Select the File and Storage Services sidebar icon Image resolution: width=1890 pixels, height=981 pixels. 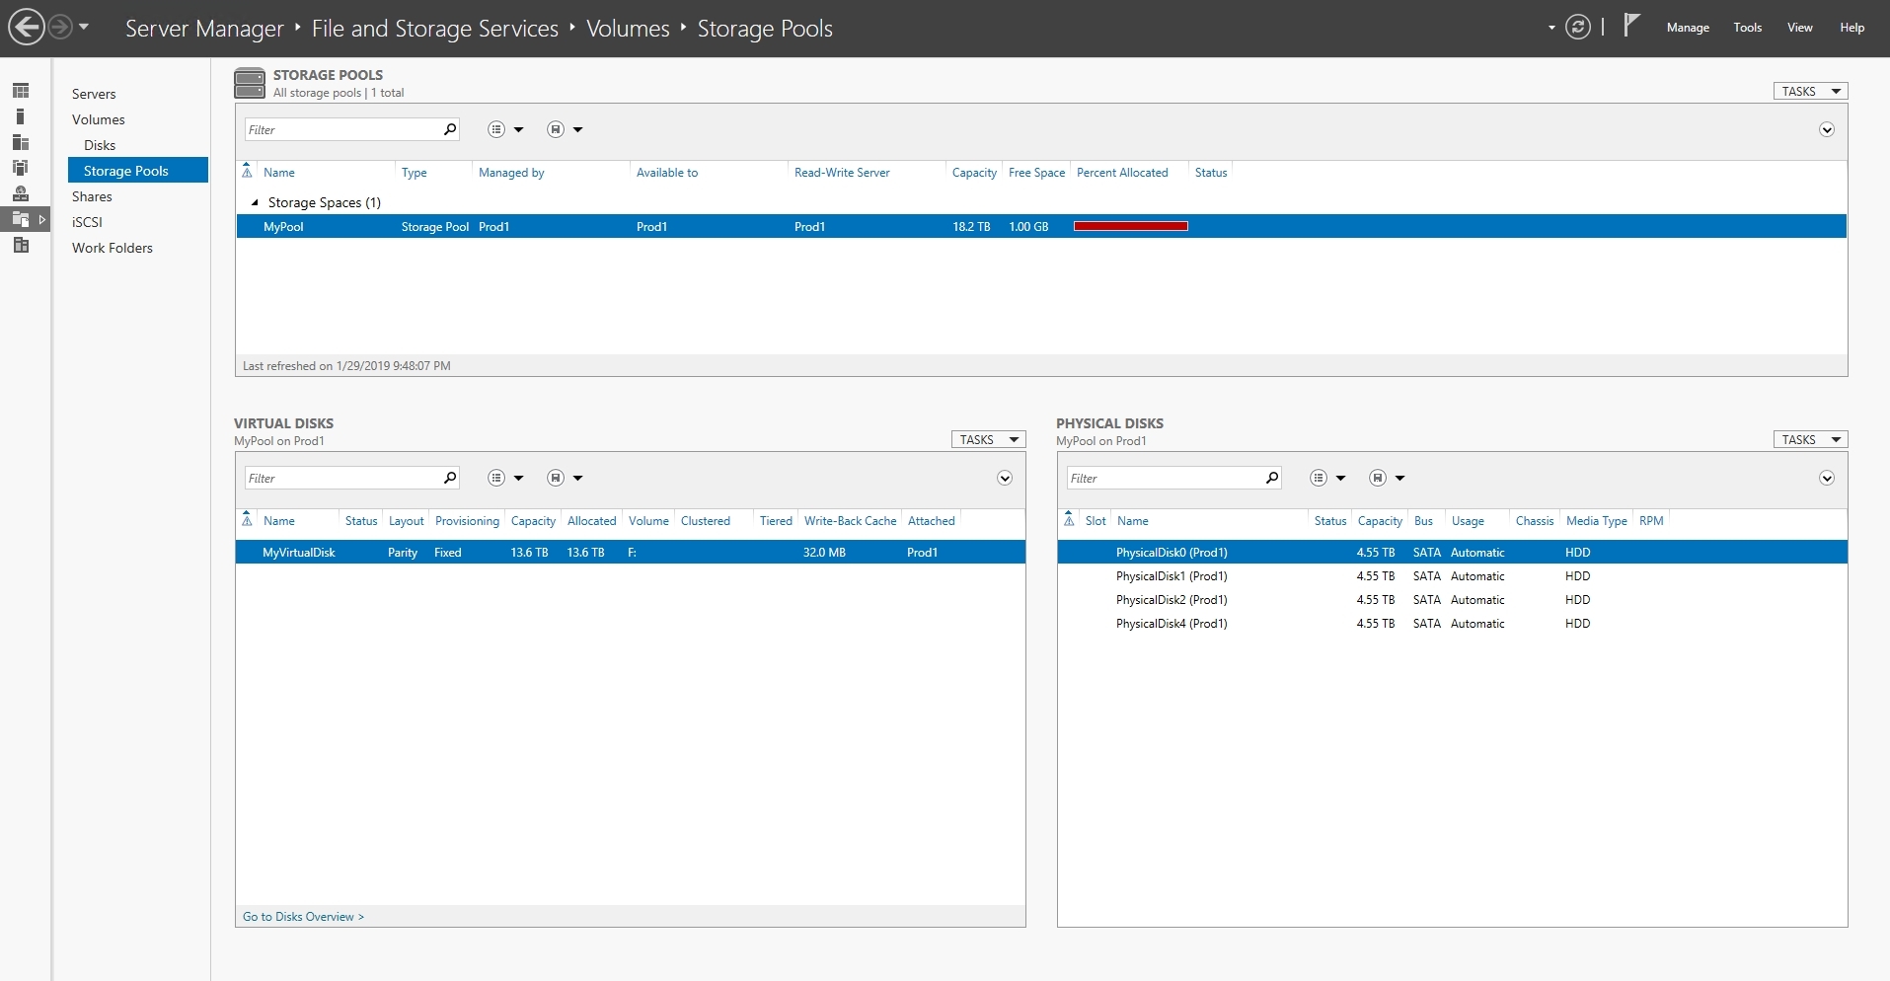21,219
